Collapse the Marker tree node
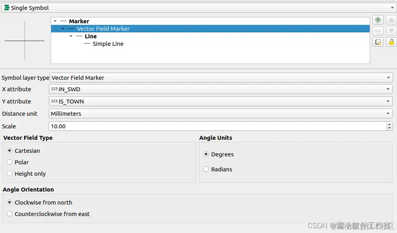397x233 pixels. coord(55,21)
